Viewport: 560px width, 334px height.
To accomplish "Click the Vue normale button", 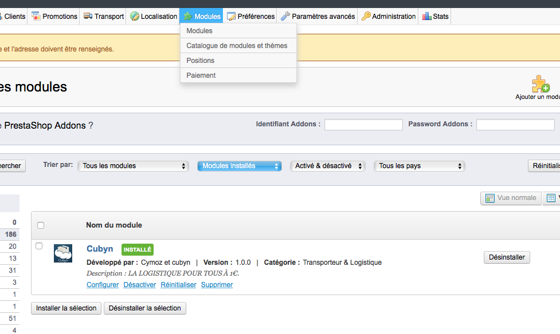I will tap(511, 198).
